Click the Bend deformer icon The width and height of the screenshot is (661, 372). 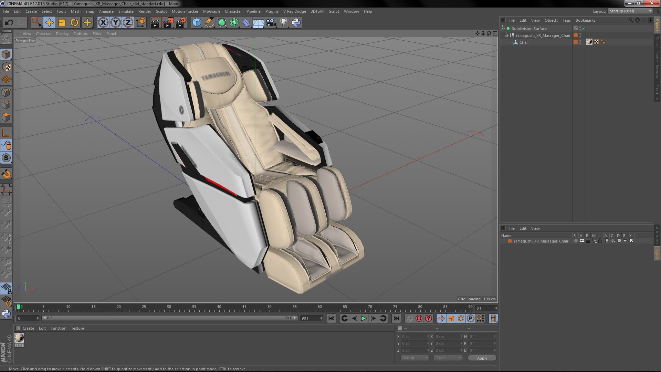(246, 23)
